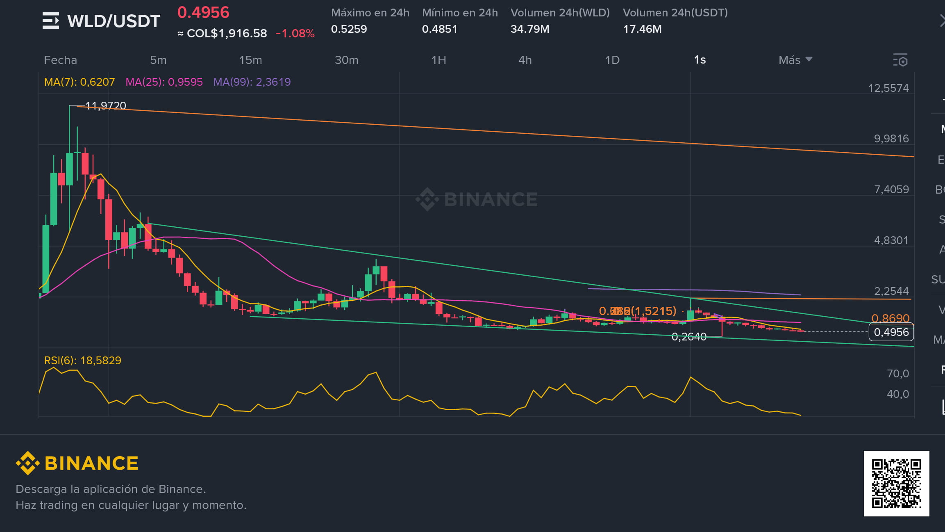The height and width of the screenshot is (532, 945).
Task: Click the MA(7): 0,6207 indicator label
Action: point(80,82)
